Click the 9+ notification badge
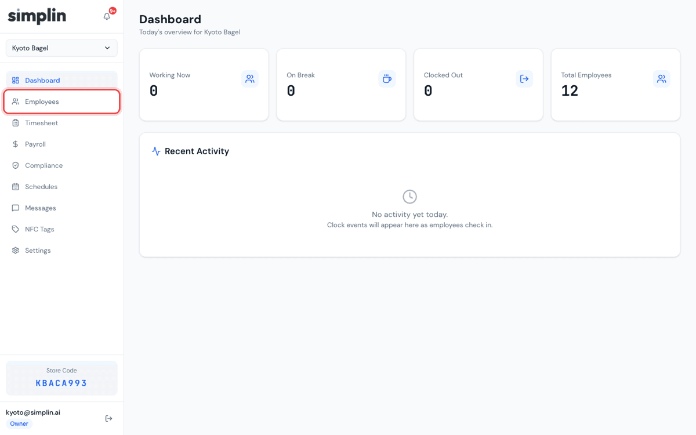Viewport: 696px width, 435px height. pyautogui.click(x=113, y=10)
